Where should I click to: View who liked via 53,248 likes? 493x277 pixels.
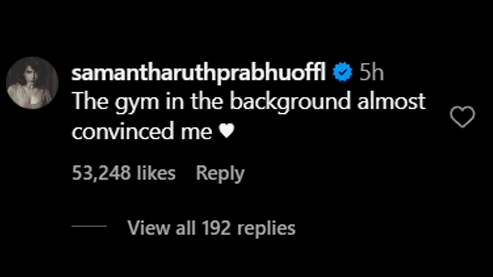coord(124,173)
